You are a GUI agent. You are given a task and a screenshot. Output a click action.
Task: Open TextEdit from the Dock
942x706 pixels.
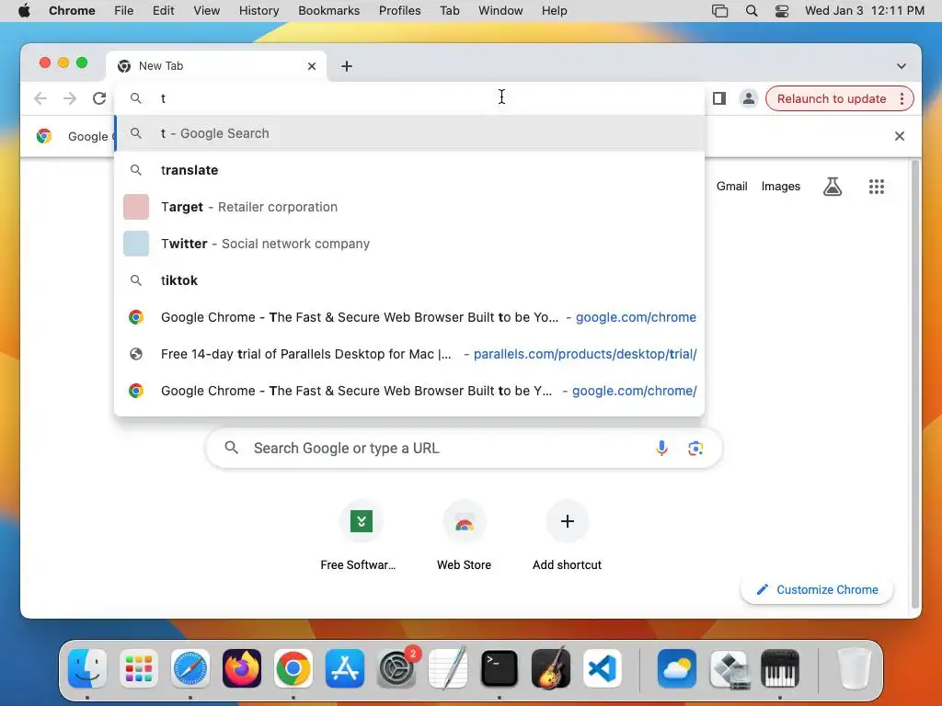pos(448,667)
